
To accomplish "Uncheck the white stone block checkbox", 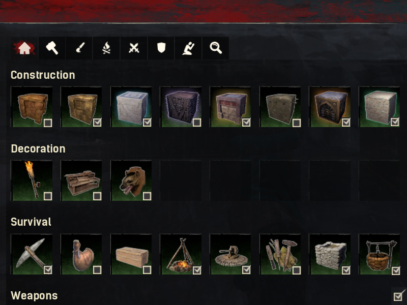I will click(x=147, y=123).
